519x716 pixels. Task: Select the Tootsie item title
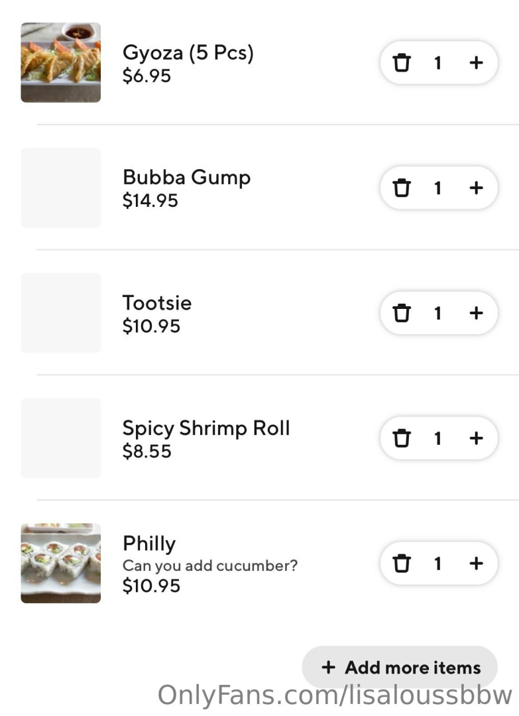point(157,303)
